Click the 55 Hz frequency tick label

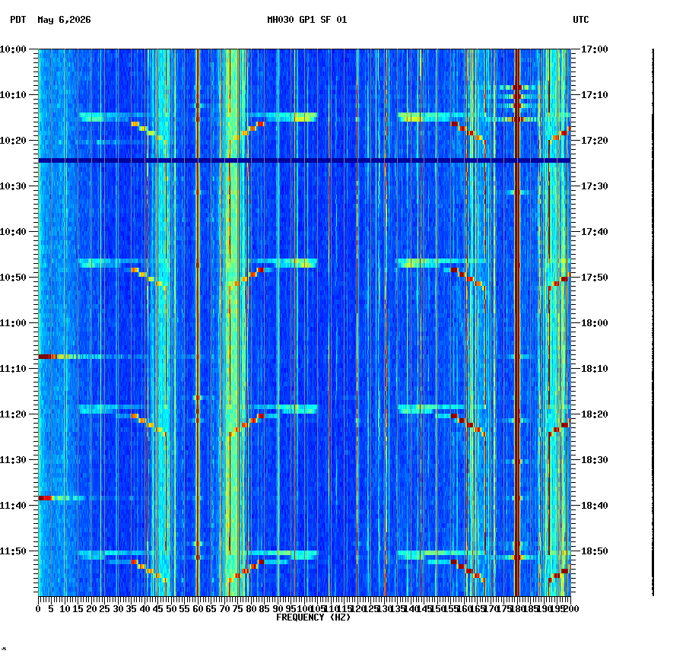coord(185,609)
